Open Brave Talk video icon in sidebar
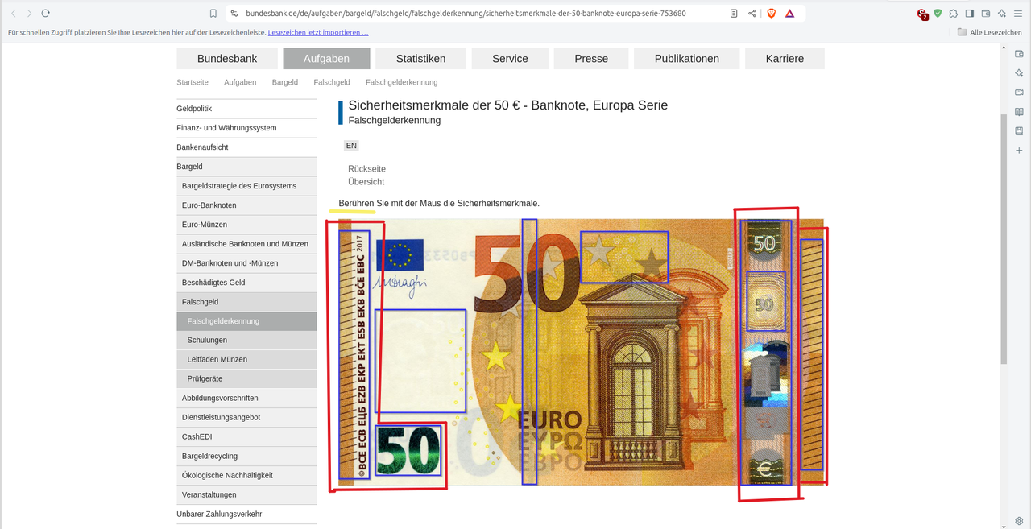 [x=1019, y=93]
